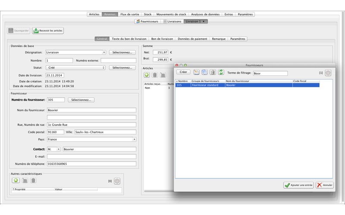The height and width of the screenshot is (215, 345).
Task: Click the Nombre input field
Action: pos(59,61)
